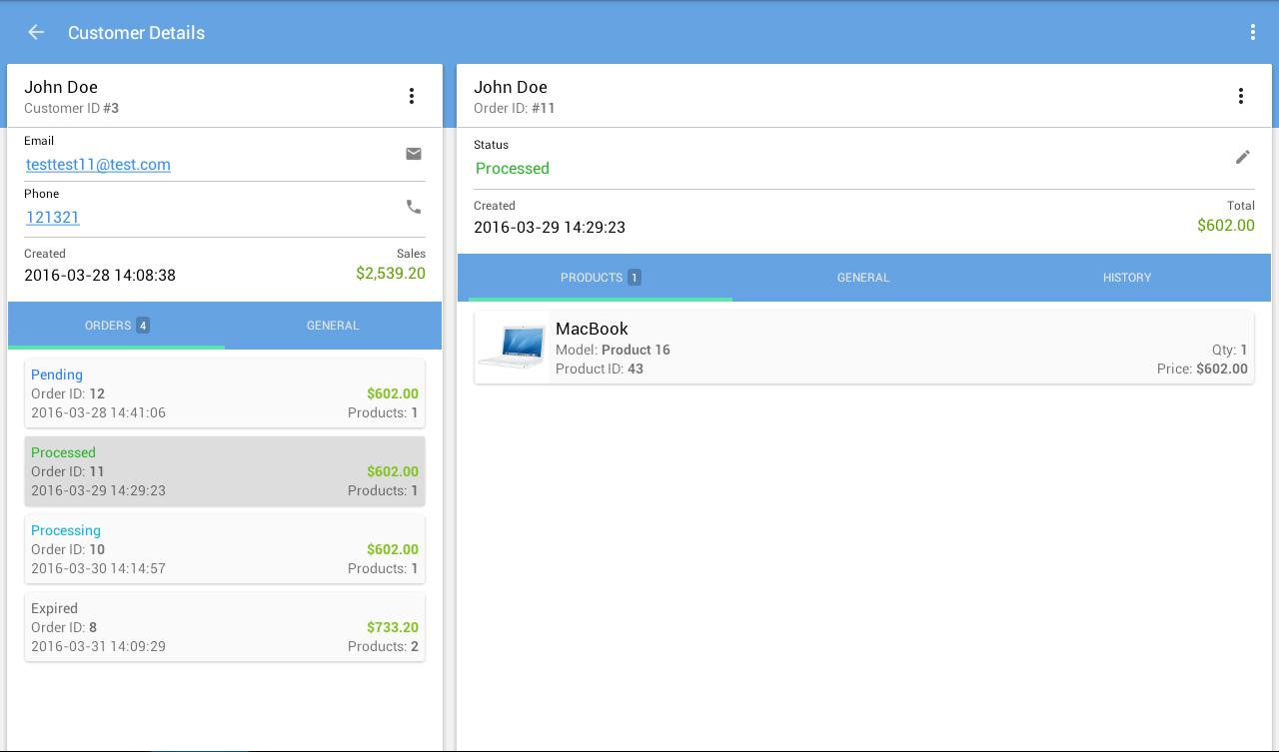Select Processed order ID 11
Viewport: 1279px width, 752px height.
(x=225, y=471)
